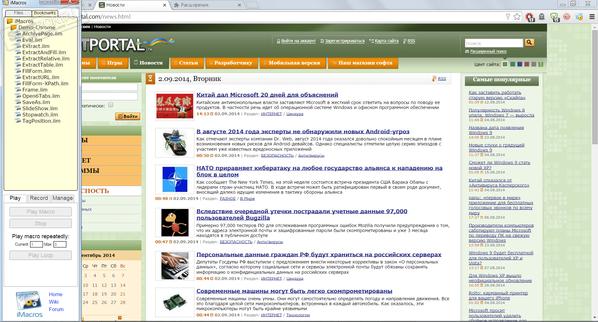Open the iMacros Forum link
This screenshot has width=598, height=322.
(x=56, y=309)
